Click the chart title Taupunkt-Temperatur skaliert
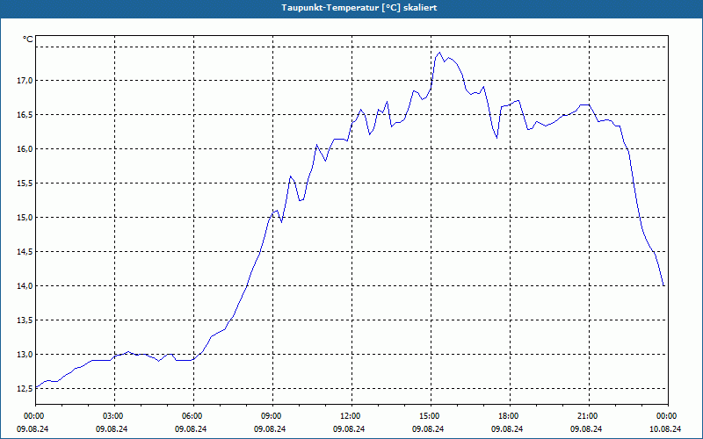This screenshot has height=439, width=703. [x=359, y=8]
